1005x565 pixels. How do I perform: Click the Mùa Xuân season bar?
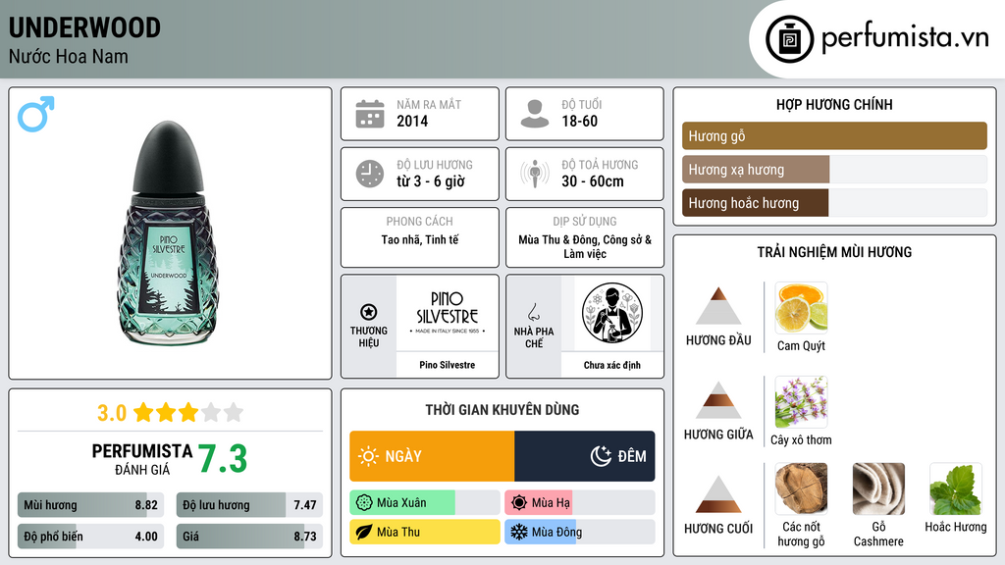tap(425, 503)
